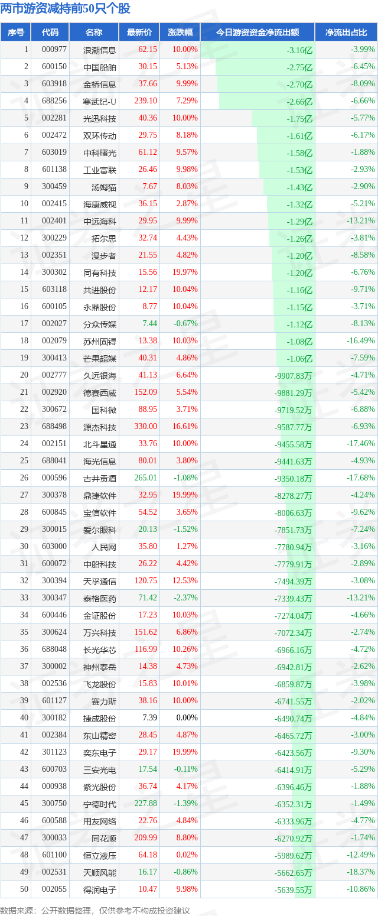
Task: Select the stock name 芒果超媒
Action: pos(100,359)
